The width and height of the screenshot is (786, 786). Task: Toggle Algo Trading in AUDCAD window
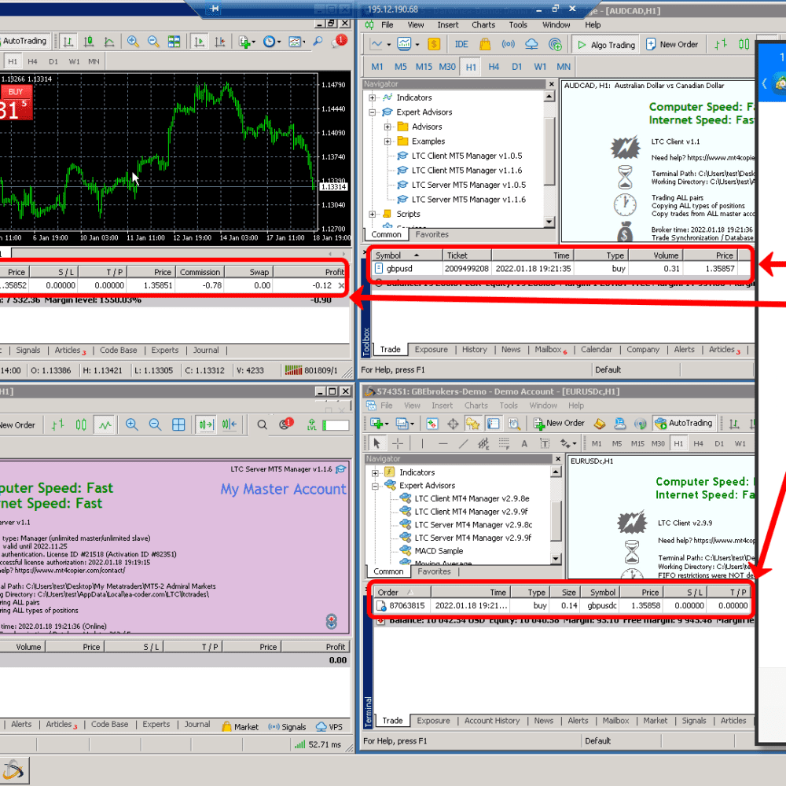[x=605, y=45]
